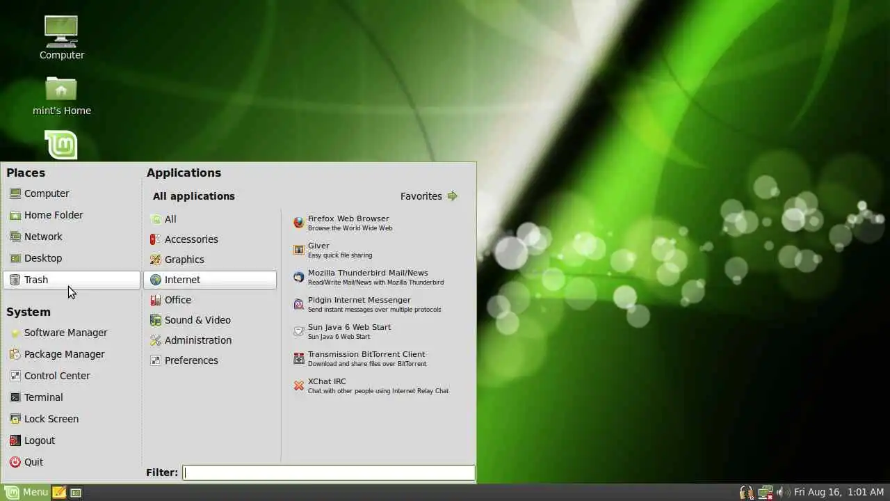Select the All applications category
Image resolution: width=890 pixels, height=501 pixels.
210,219
